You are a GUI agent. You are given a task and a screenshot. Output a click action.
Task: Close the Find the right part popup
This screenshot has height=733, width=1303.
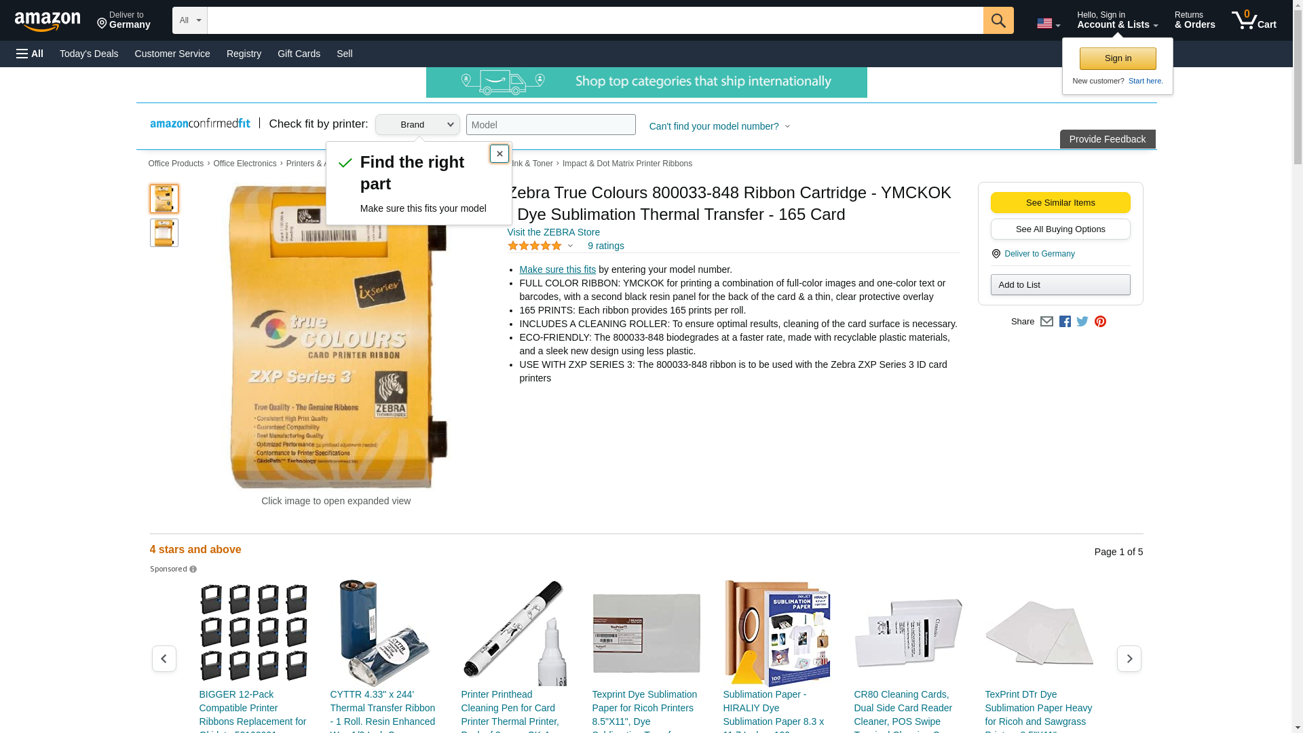[x=499, y=153]
